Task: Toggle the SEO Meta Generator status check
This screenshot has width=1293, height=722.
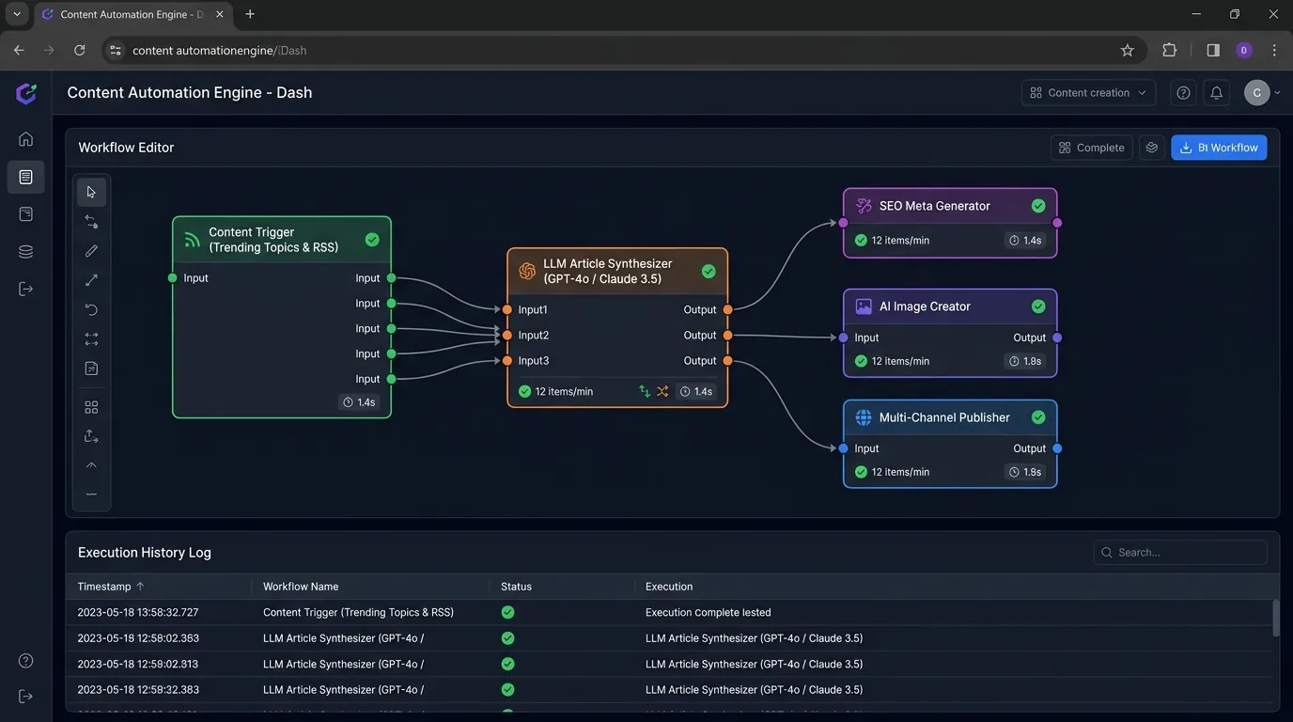Action: [x=1038, y=206]
